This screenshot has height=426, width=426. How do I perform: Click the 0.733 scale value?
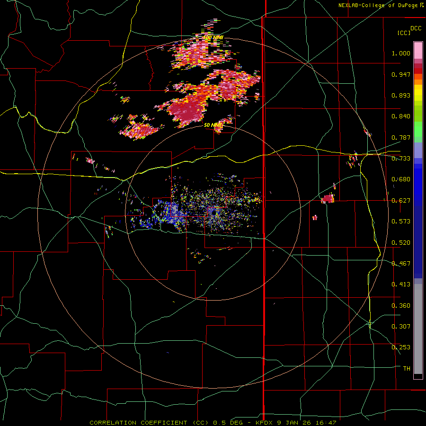click(401, 159)
